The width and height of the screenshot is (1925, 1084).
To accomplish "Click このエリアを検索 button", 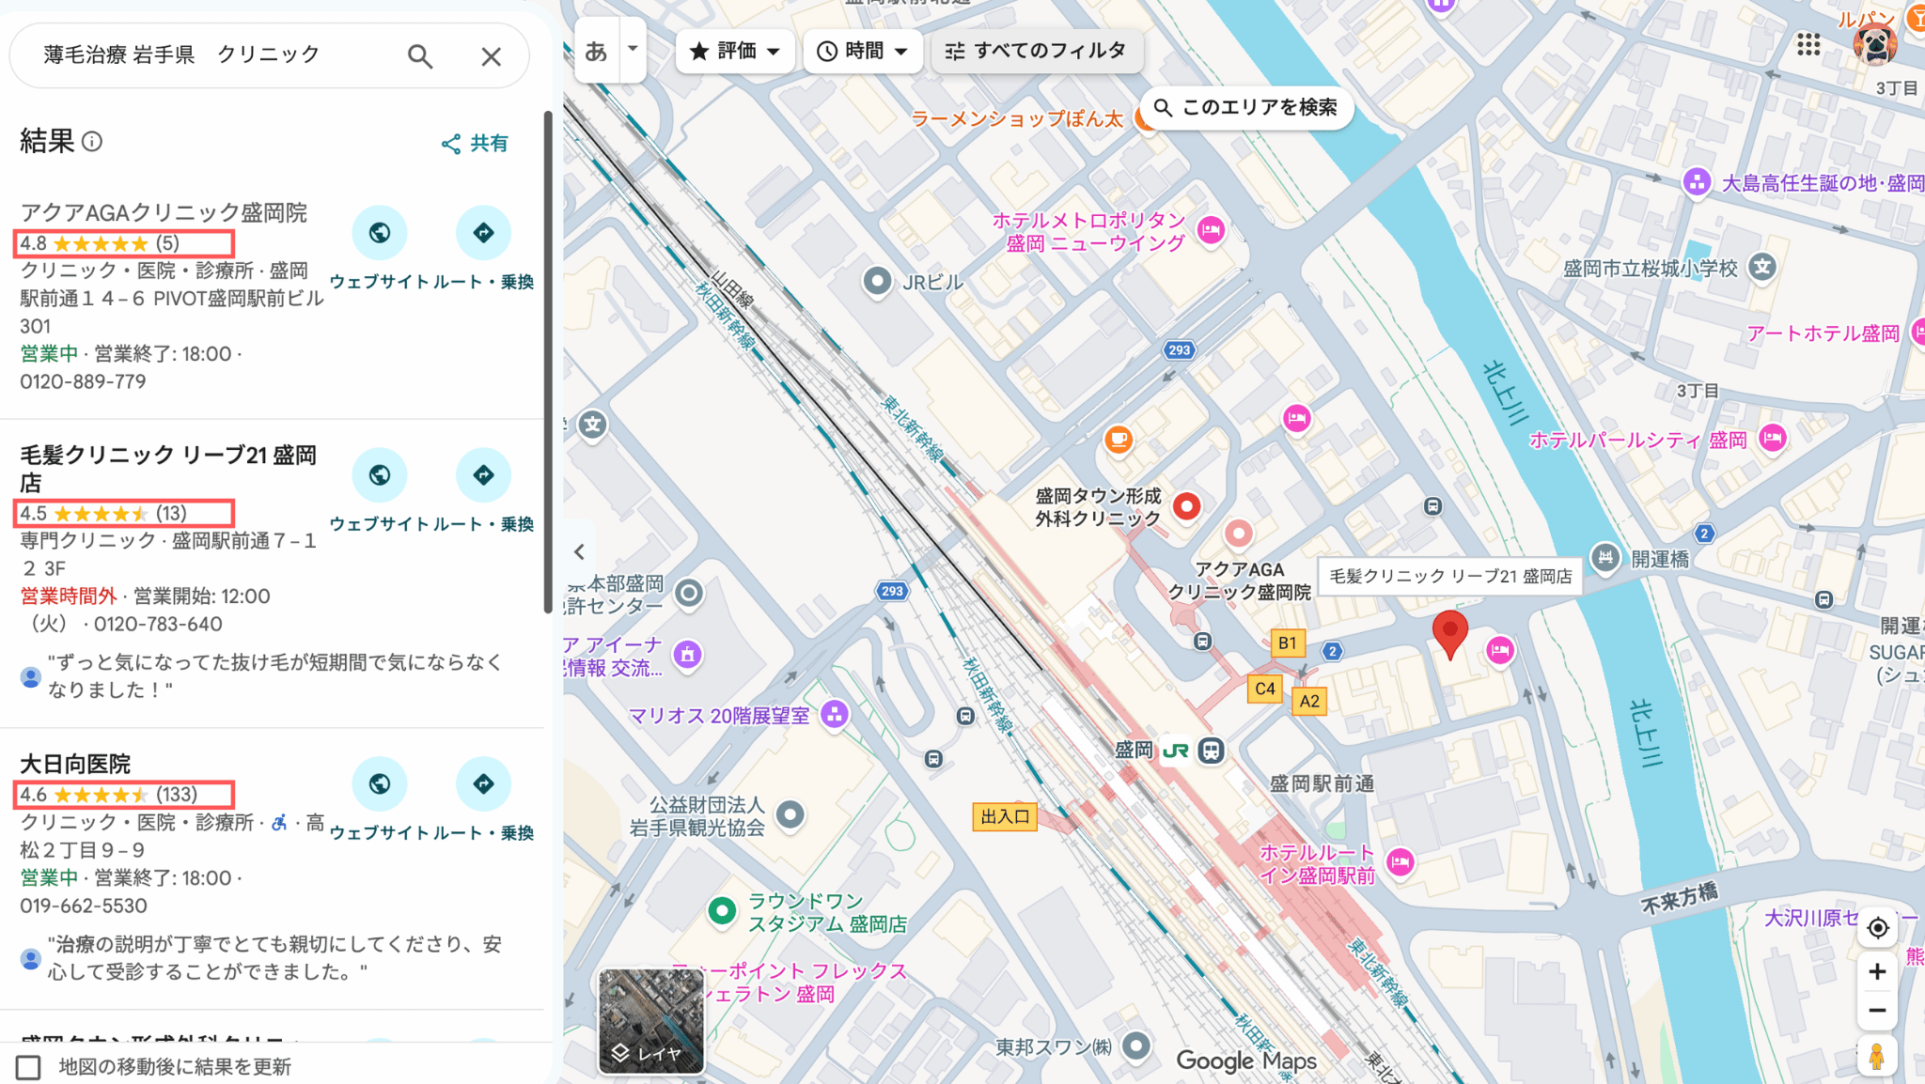I will tap(1246, 107).
